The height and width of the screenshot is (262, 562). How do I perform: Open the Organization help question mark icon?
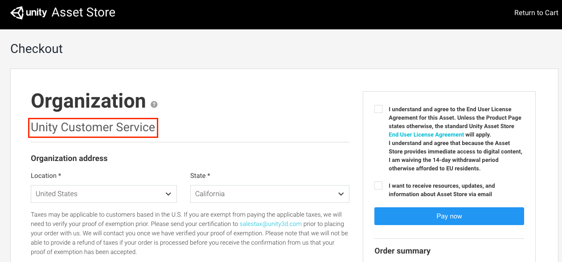tap(154, 105)
